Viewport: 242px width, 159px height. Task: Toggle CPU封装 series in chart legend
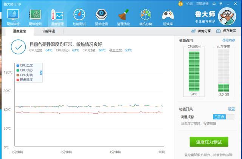point(25,75)
